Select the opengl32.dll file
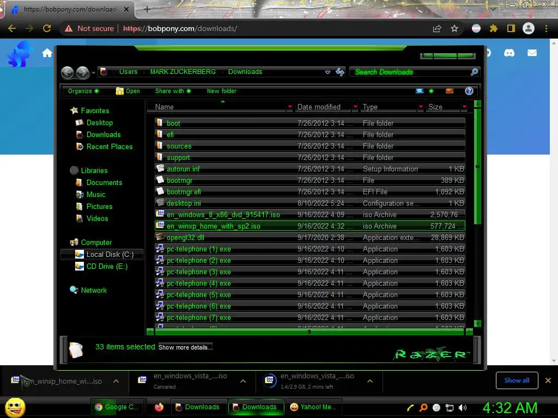Screen dimensions: 558x418 310,237
